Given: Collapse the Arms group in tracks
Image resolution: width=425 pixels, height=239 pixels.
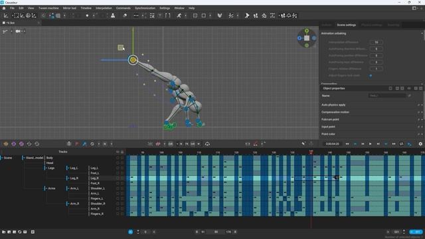Looking at the screenshot, I should point(46,189).
